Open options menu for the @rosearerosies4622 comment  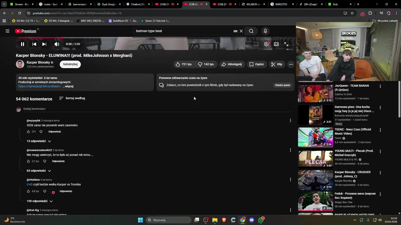click(x=290, y=150)
